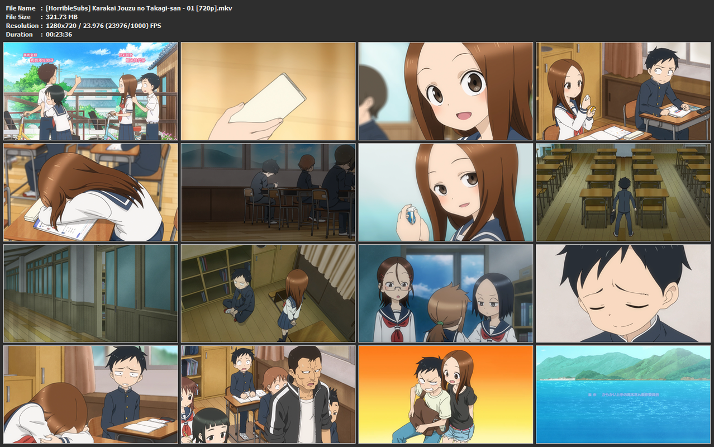The image size is (714, 447).
Task: Click the 'Resolution' label
Action: (22, 26)
